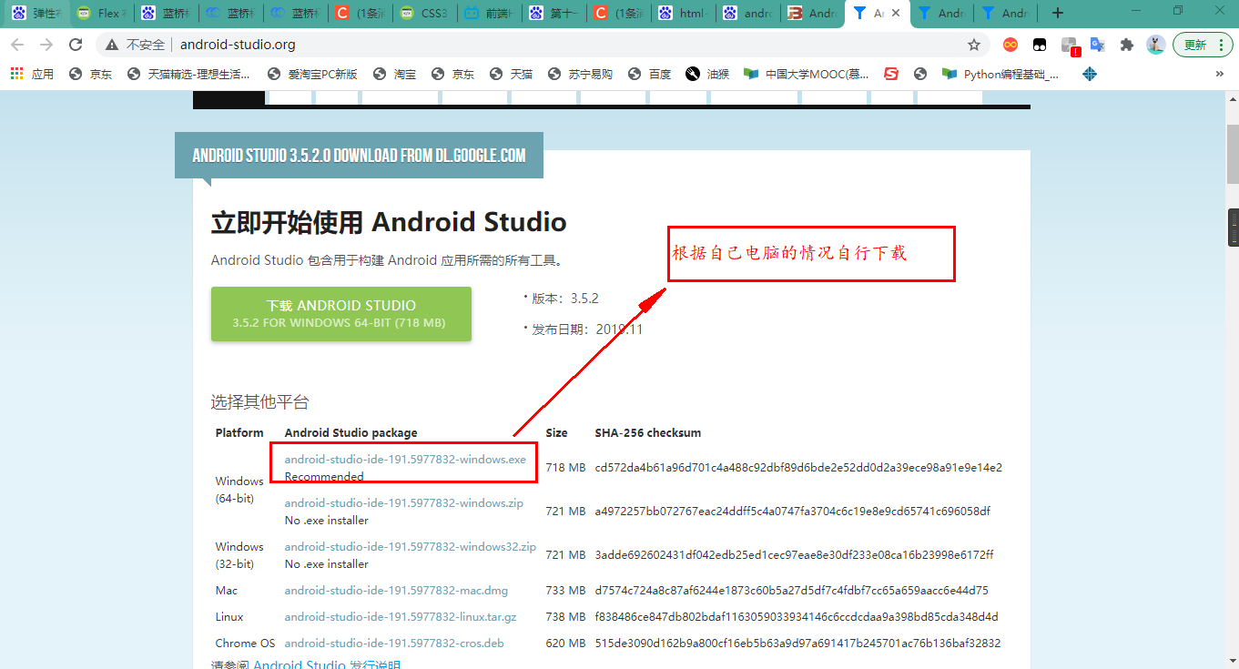Reload the page with the refresh icon
The width and height of the screenshot is (1239, 669).
[x=76, y=45]
